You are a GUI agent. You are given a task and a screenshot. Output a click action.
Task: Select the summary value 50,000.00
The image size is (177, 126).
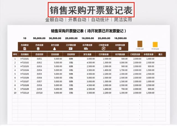pos(39,38)
